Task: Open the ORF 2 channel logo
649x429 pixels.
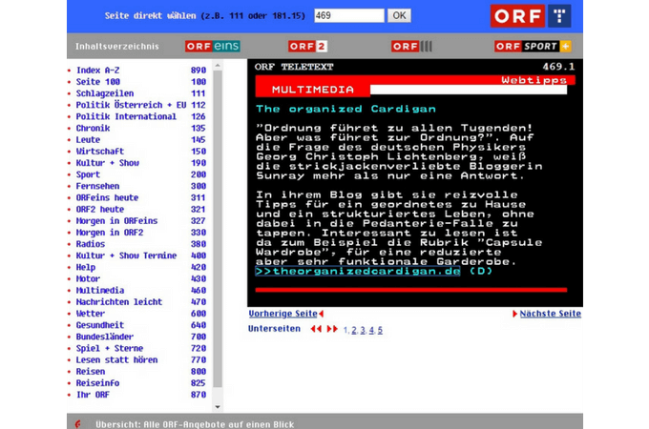Action: [307, 47]
